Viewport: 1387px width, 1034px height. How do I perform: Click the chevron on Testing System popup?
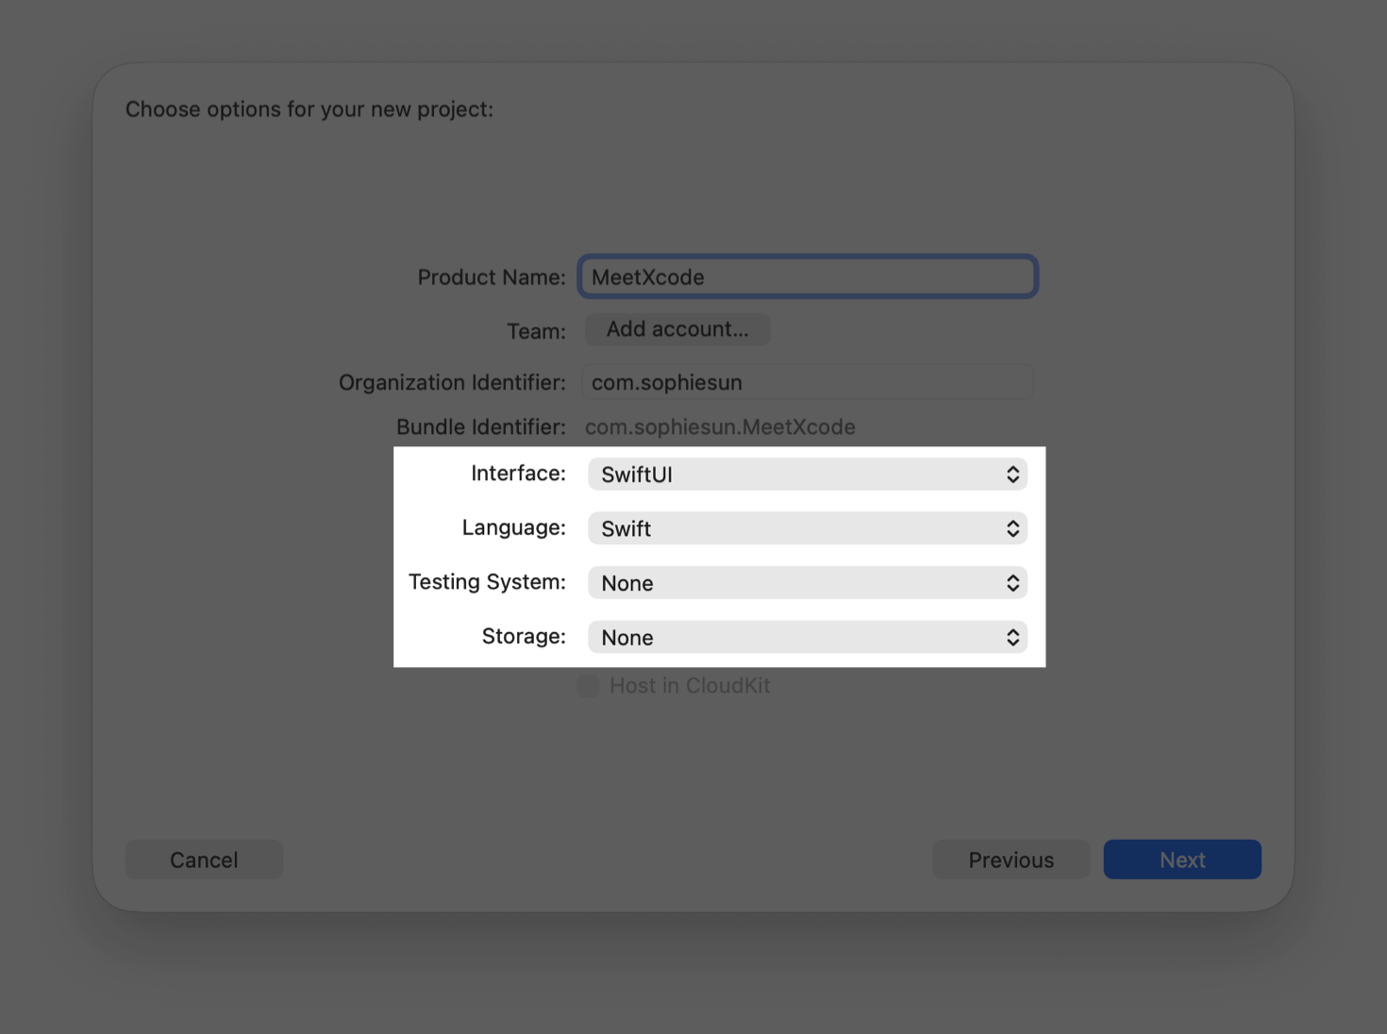(1012, 583)
